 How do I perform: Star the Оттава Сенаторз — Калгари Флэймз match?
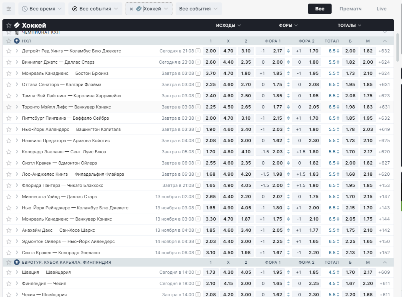click(x=9, y=84)
